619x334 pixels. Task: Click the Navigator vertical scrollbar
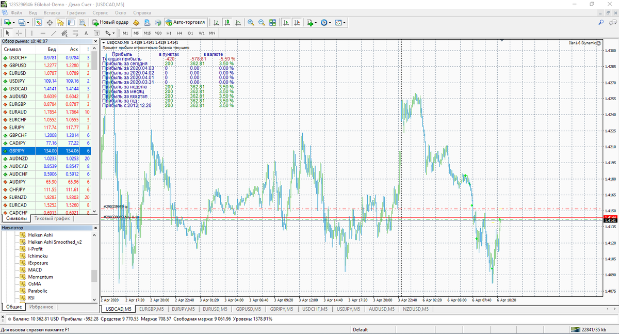(x=94, y=276)
